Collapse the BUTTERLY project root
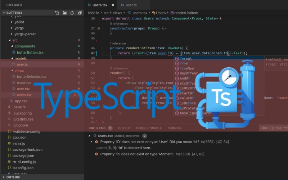This screenshot has width=288, height=180. pos(4,13)
